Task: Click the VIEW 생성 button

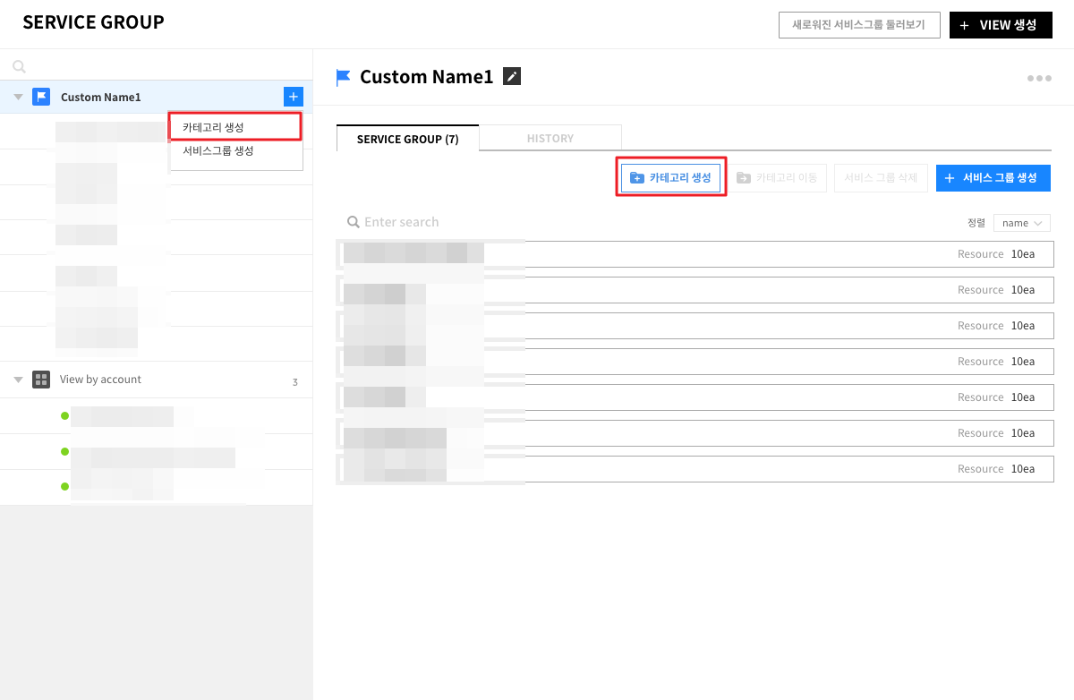Action: (1000, 25)
